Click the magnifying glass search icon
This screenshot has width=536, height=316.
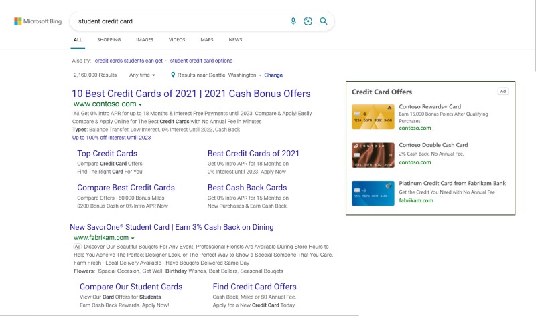click(324, 21)
